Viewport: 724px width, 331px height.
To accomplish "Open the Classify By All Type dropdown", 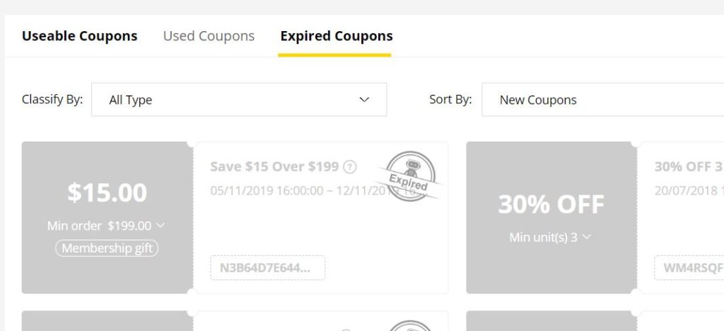I will point(239,100).
